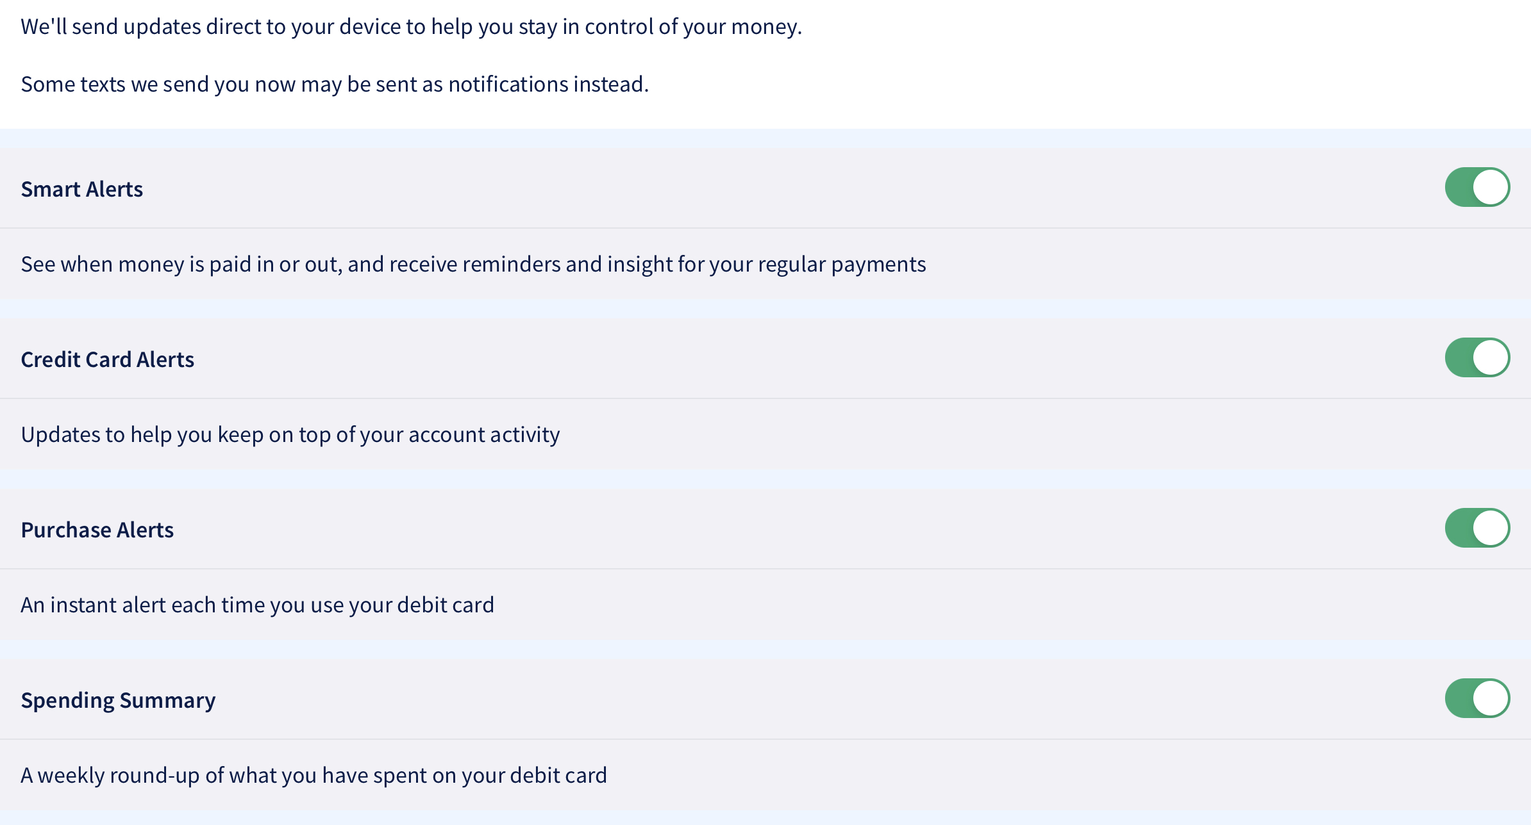Click the Purchase Alerts title
The image size is (1531, 825).
[97, 530]
